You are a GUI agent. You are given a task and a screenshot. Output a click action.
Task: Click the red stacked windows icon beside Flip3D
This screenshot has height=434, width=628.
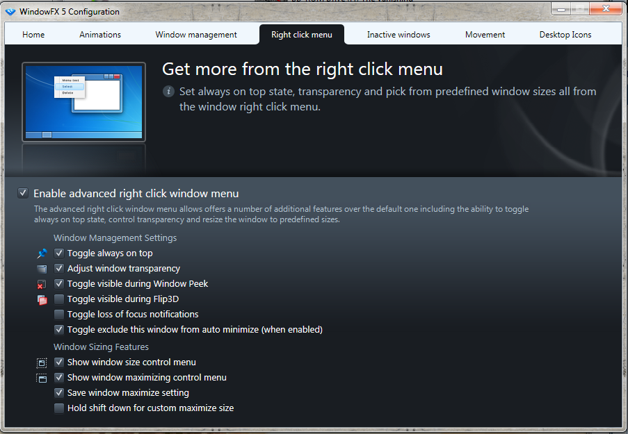42,299
